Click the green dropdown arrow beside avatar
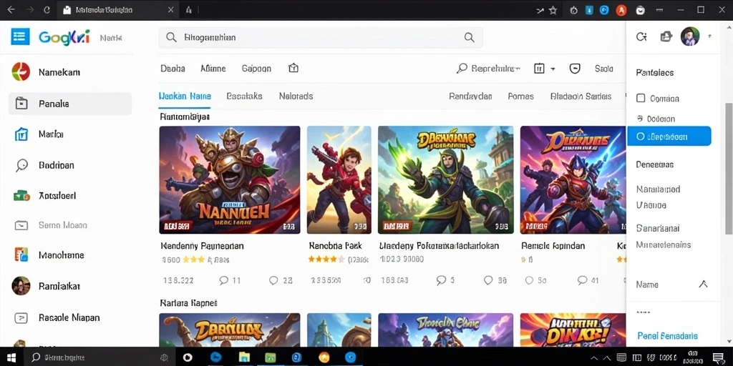This screenshot has width=733, height=366. point(710,36)
